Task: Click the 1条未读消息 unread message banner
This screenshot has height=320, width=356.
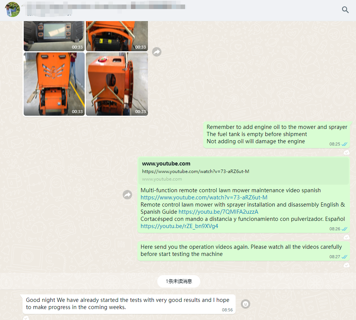Action: pos(178,281)
